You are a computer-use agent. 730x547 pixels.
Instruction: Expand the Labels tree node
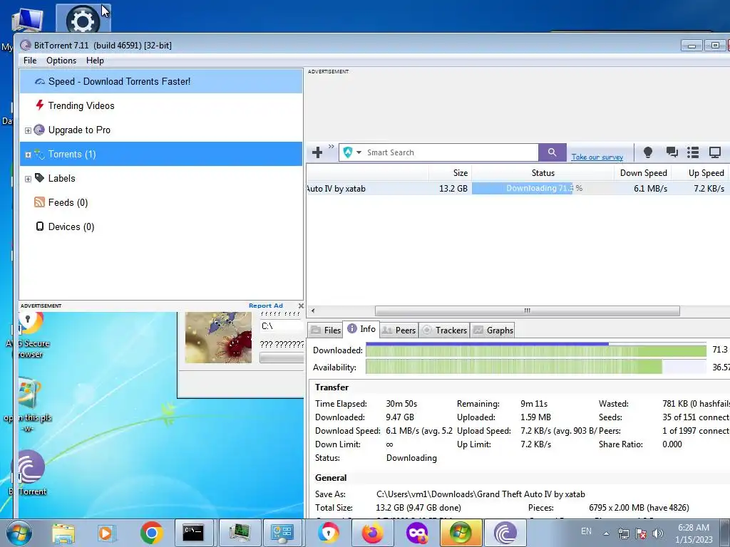28,179
